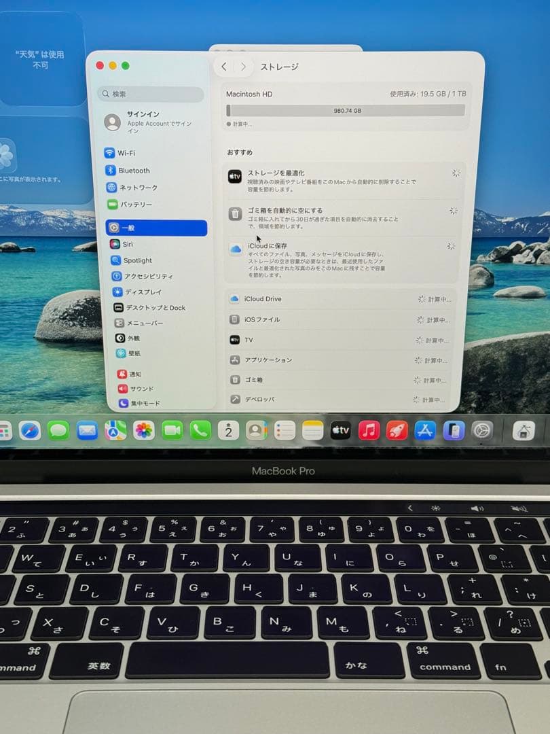This screenshot has width=550, height=734.
Task: Click the ストレージを最適化 recommendation
Action: tap(345, 181)
